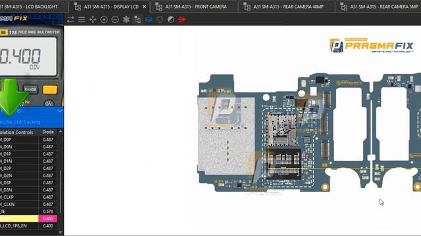Click the tree icon on REAR CAMERA 5MP tab

[x=343, y=7]
